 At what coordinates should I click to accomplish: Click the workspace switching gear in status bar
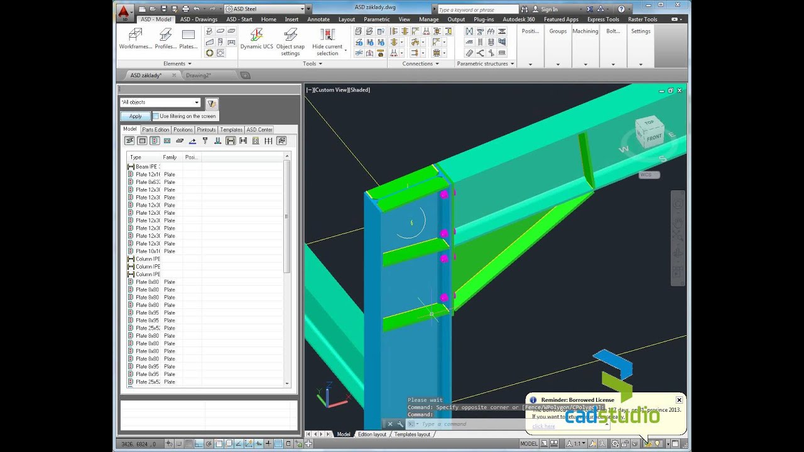(x=616, y=443)
